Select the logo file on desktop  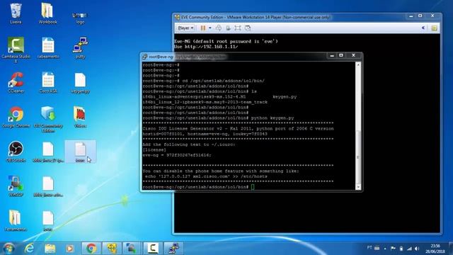pyautogui.click(x=80, y=17)
